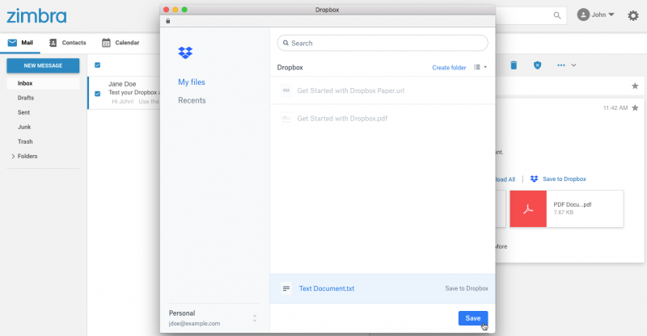Click the Dropbox icon beside Save to Dropbox
647x336 pixels.
point(534,179)
